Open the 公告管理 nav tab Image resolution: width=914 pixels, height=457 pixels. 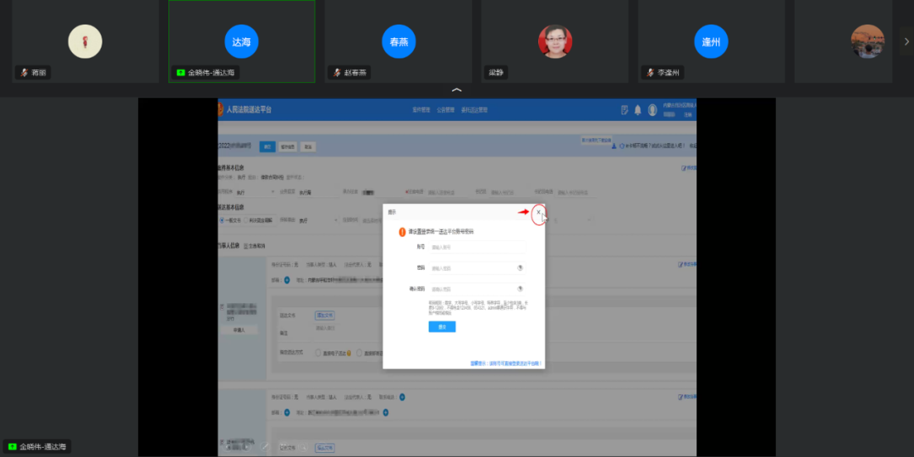tap(445, 109)
